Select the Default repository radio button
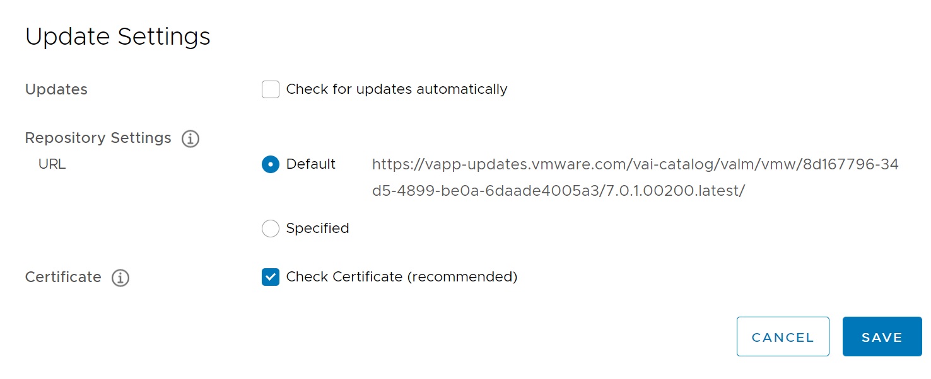The width and height of the screenshot is (931, 379). coord(271,164)
